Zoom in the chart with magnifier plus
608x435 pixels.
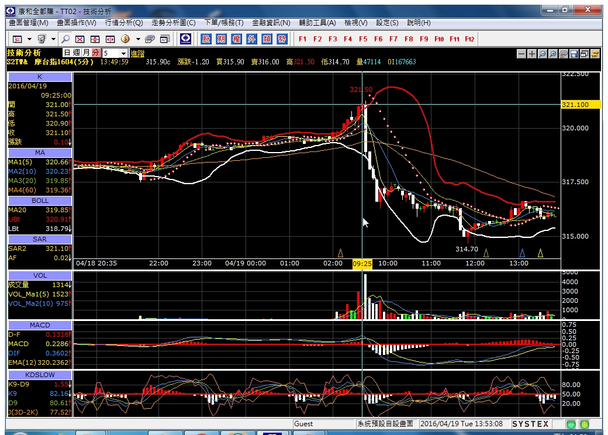point(553,54)
